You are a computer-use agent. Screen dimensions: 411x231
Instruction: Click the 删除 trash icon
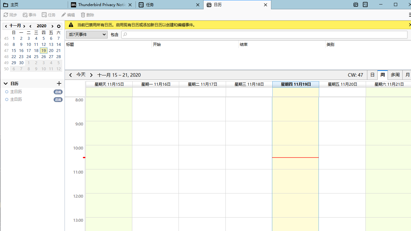[87, 15]
